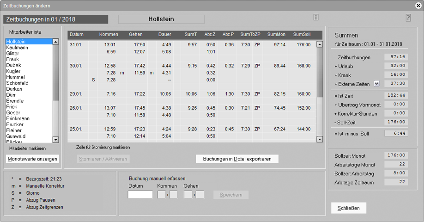Select employee Dubek in the list

[29, 65]
